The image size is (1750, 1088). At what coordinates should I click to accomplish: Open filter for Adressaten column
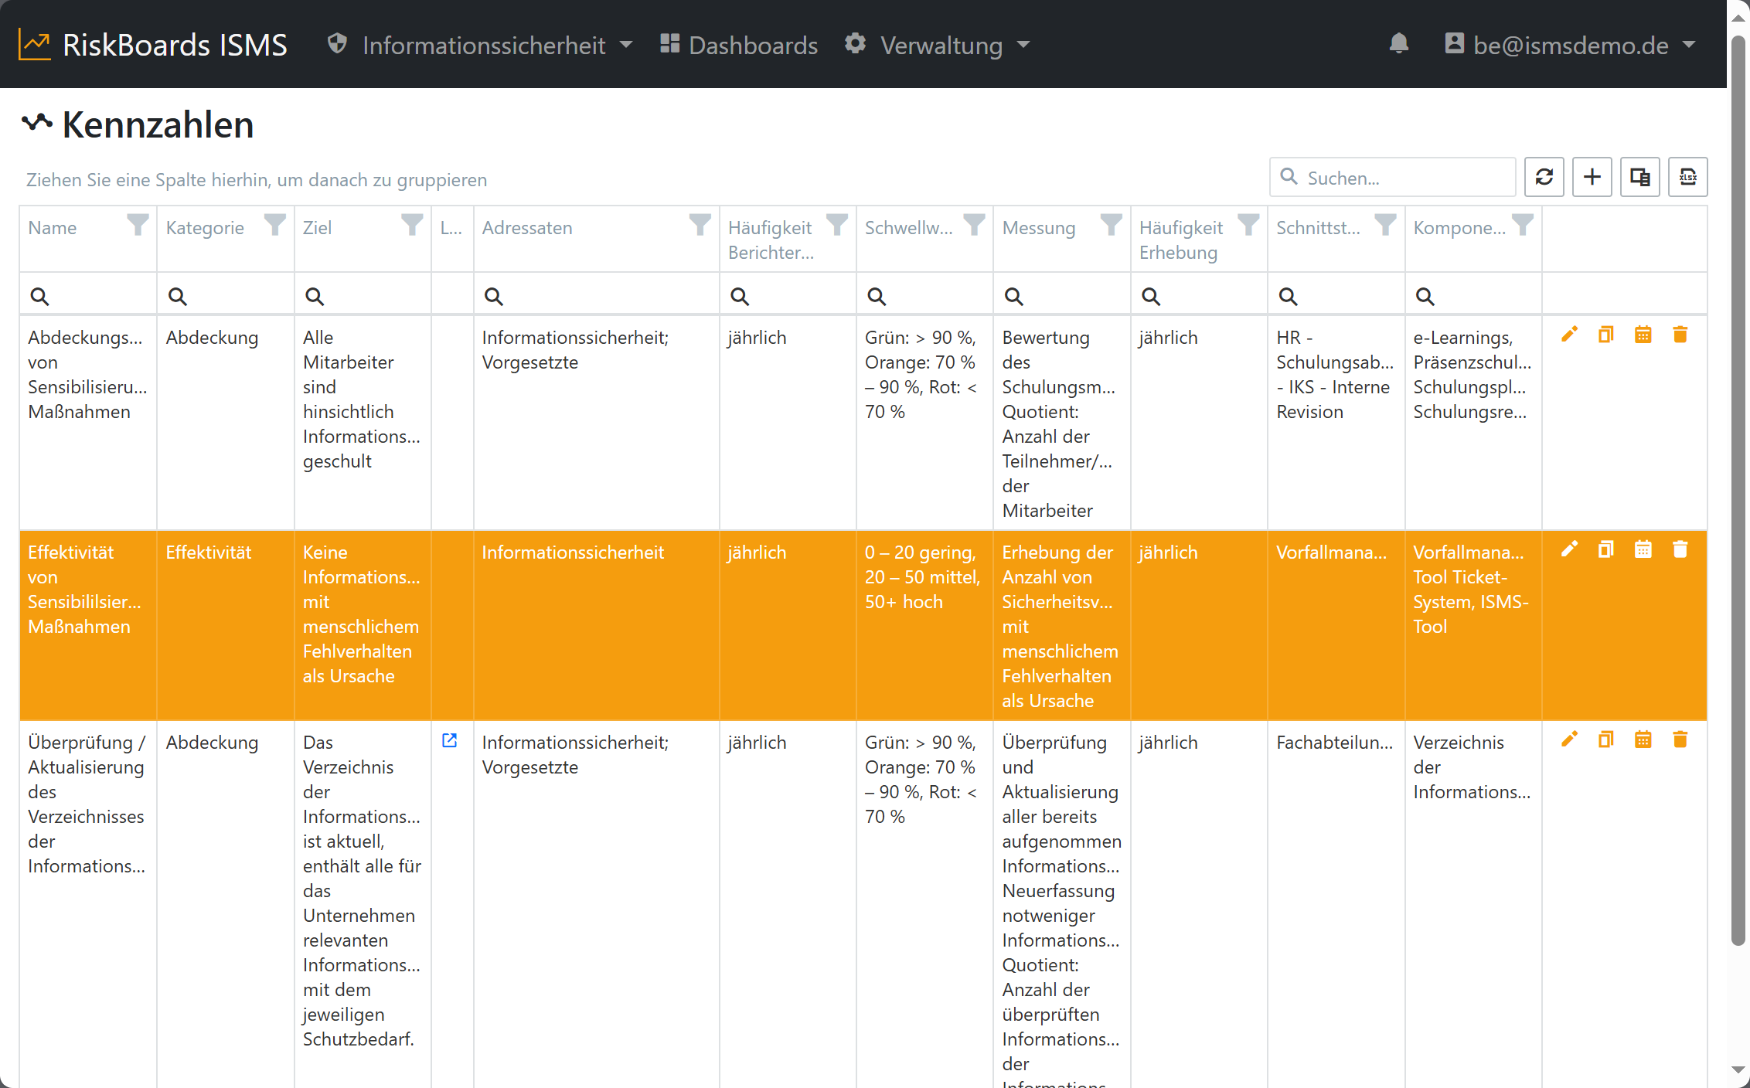pos(700,225)
